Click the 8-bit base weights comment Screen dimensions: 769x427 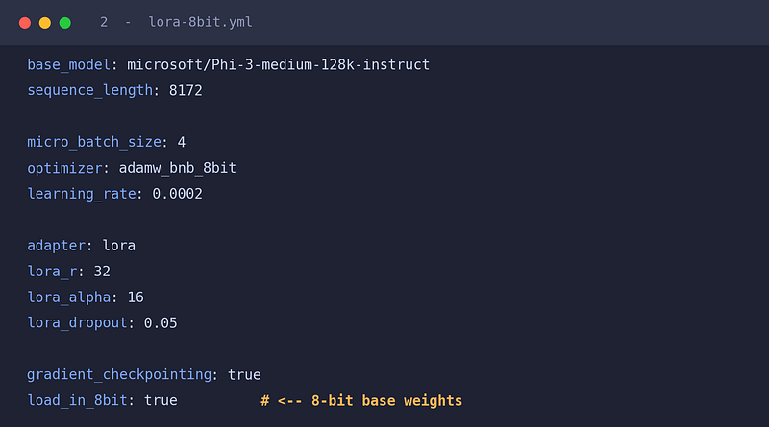361,400
